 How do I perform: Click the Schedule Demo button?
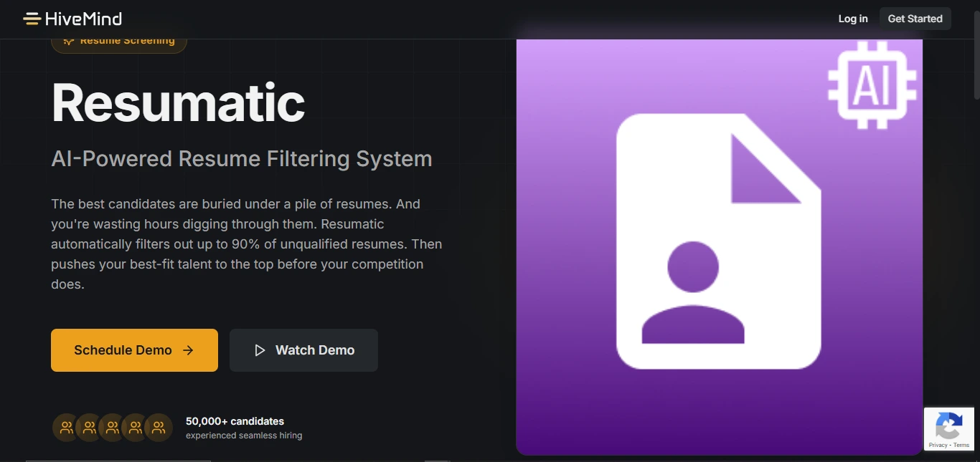click(x=134, y=350)
